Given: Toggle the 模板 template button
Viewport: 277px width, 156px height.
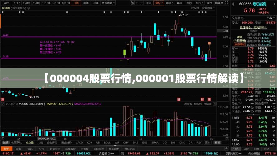Looking at the screenshot, I should click(x=217, y=143).
